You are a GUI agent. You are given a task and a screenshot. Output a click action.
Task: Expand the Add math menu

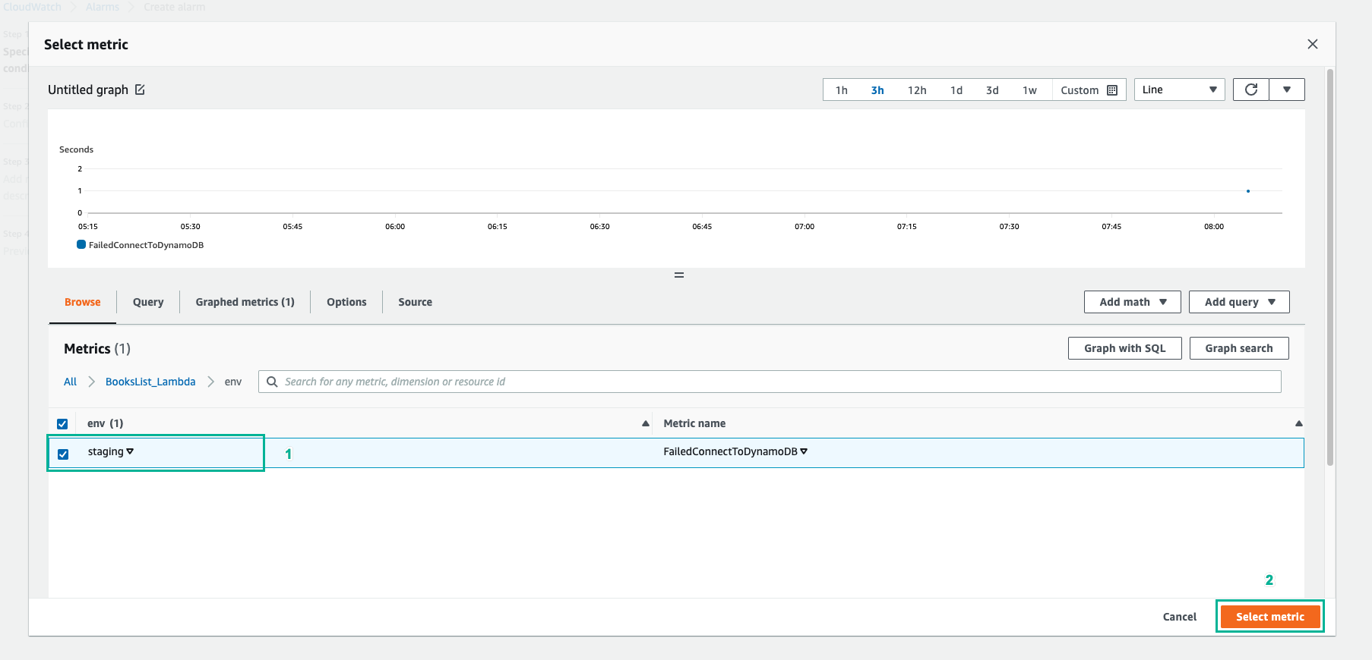click(1132, 302)
